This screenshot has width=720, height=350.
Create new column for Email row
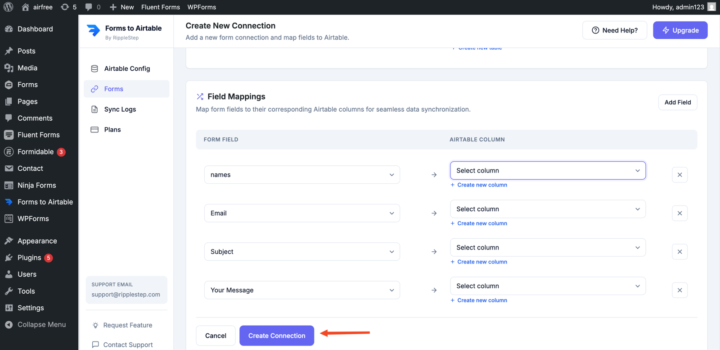click(x=479, y=223)
